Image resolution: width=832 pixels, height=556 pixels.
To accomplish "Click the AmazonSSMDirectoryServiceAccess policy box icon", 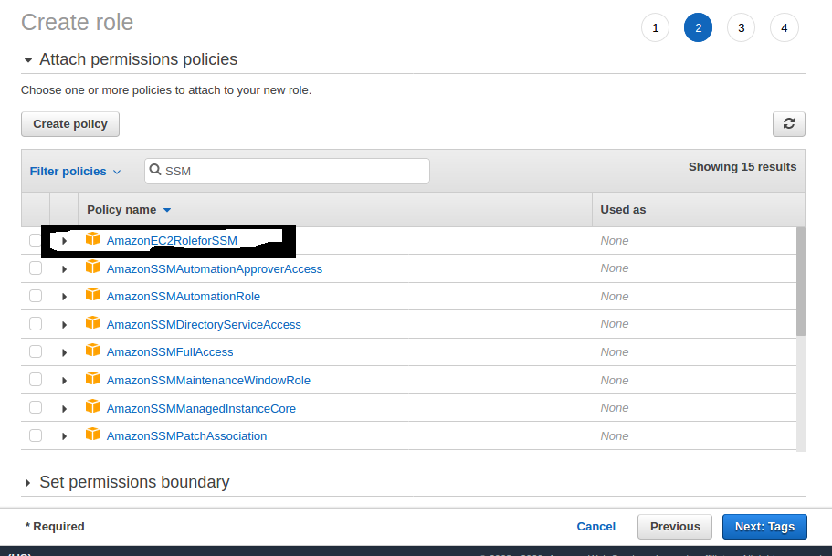I will (93, 322).
